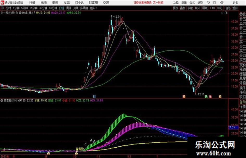Open the 功能 menu
246x158 pixels.
pos(176,3)
